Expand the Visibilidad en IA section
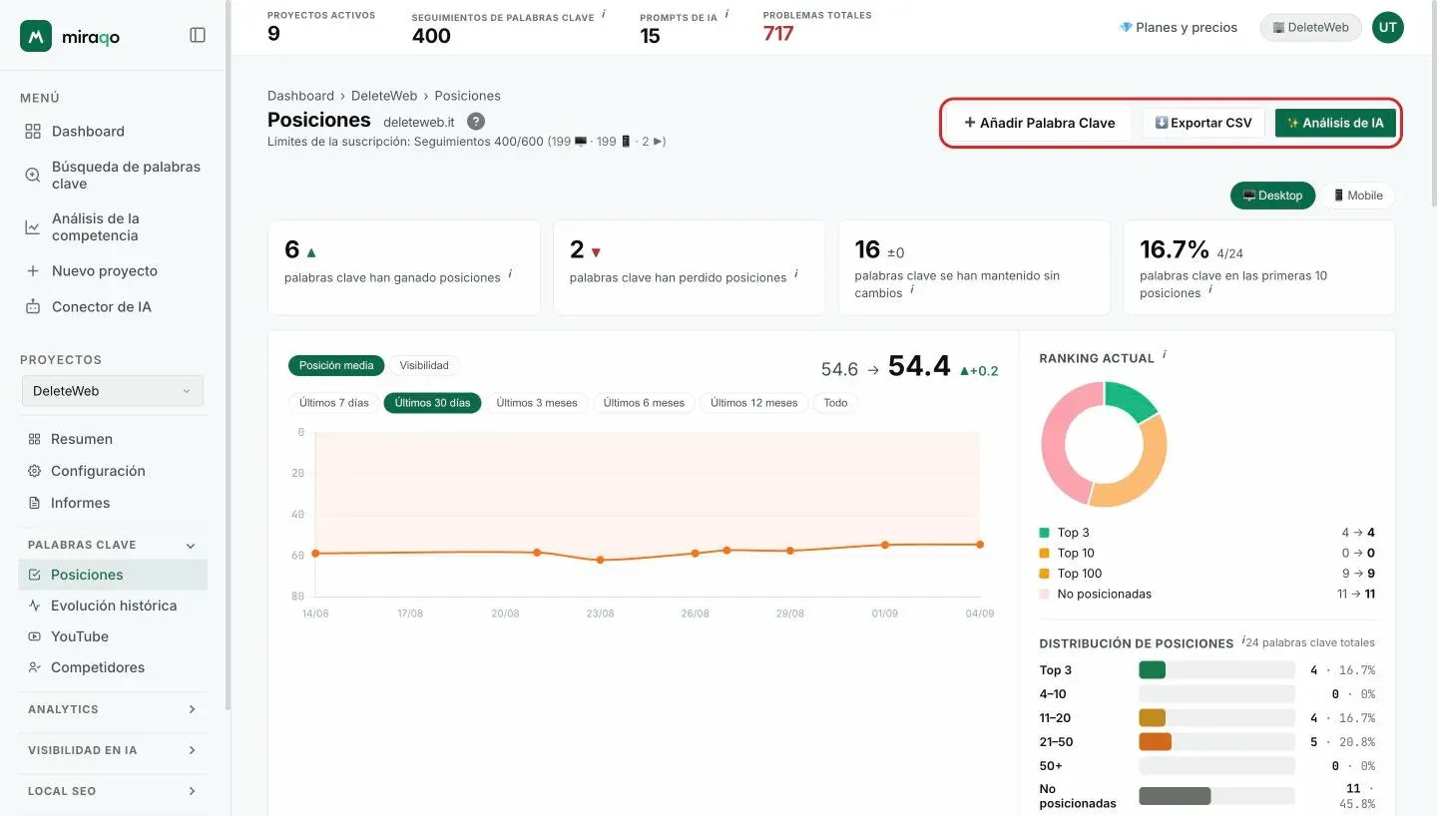This screenshot has height=816, width=1437. (x=192, y=750)
